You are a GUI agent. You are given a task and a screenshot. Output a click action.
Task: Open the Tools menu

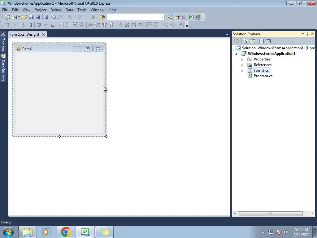(82, 10)
